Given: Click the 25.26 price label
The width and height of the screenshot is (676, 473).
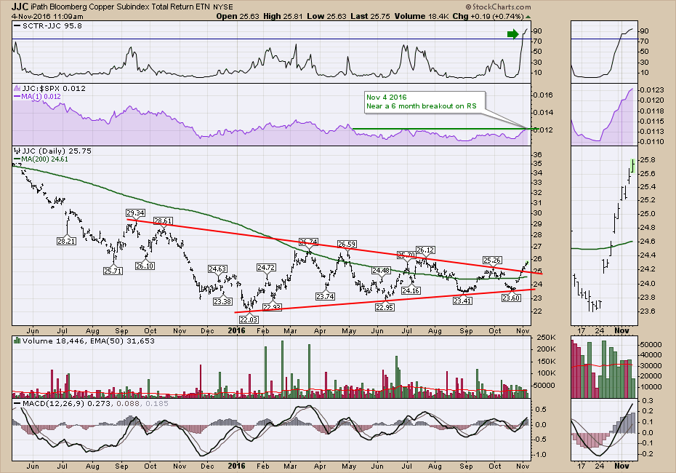Looking at the screenshot, I should 492,261.
